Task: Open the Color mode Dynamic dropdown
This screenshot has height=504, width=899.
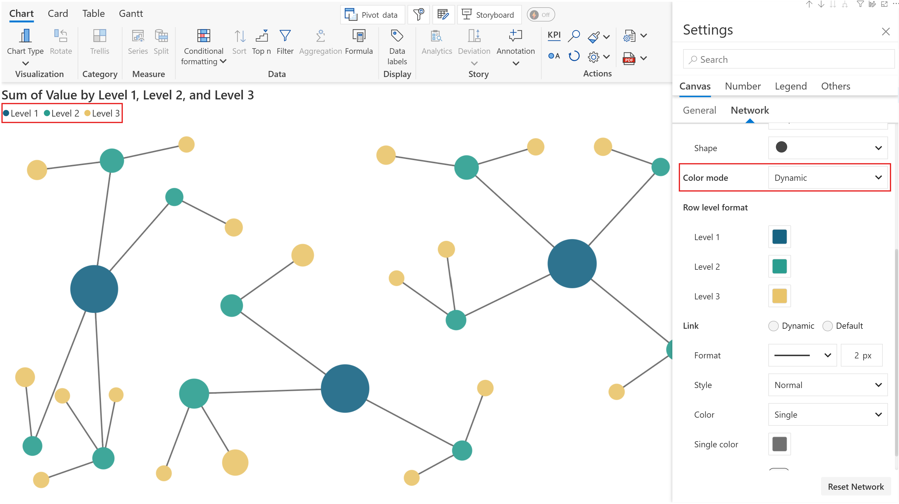Action: coord(827,178)
